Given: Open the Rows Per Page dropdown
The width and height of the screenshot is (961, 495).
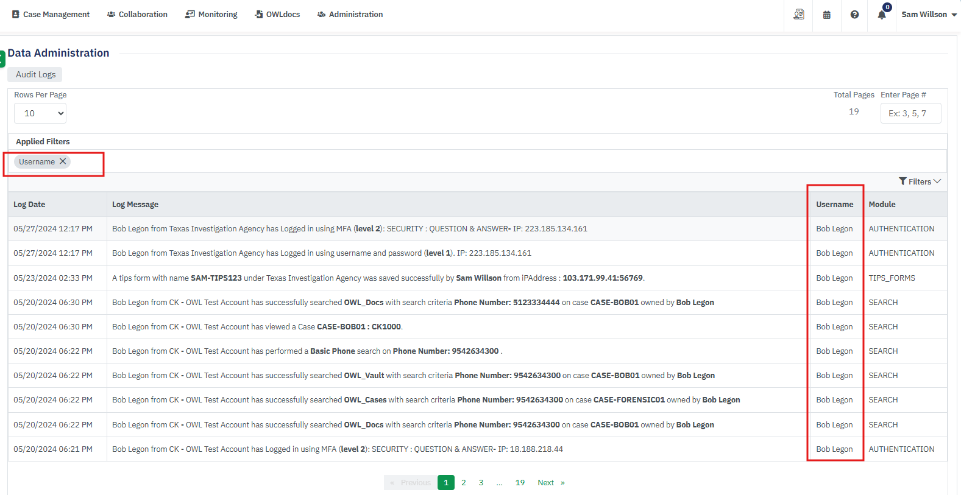Looking at the screenshot, I should pos(40,113).
